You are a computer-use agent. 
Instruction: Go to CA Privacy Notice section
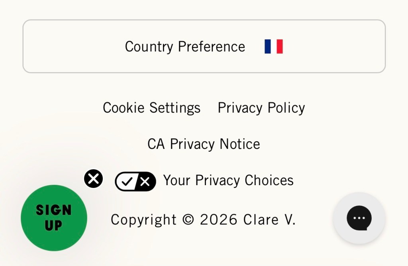204,143
